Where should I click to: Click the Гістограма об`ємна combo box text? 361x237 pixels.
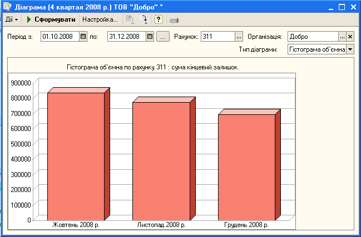(x=317, y=49)
